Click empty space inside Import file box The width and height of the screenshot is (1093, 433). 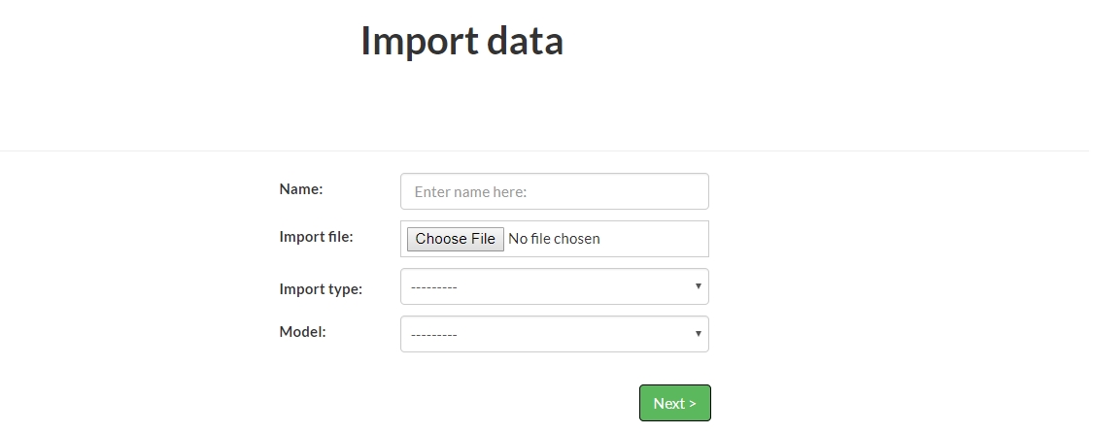pos(654,239)
